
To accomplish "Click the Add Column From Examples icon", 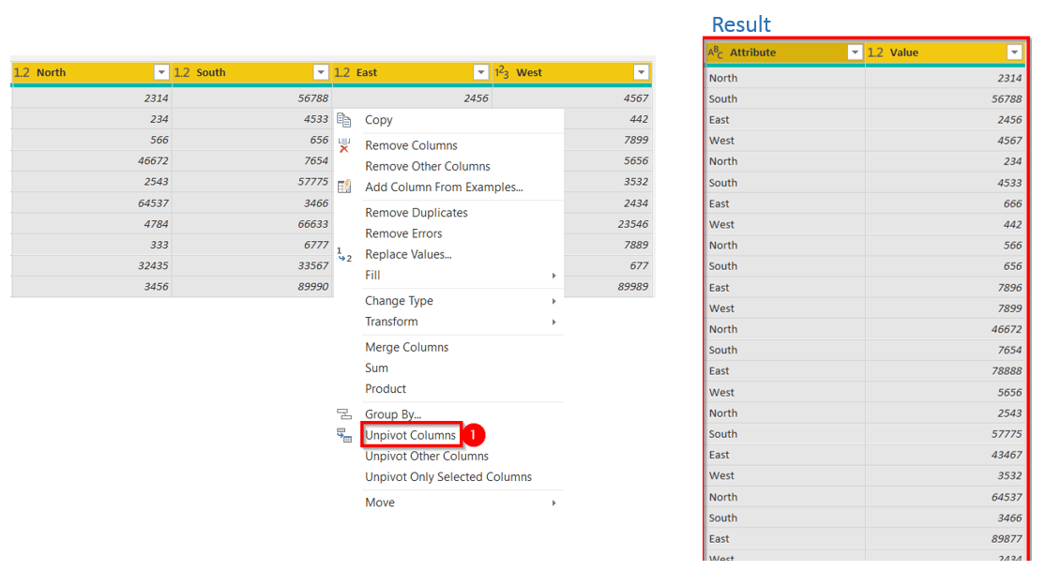I will 346,187.
